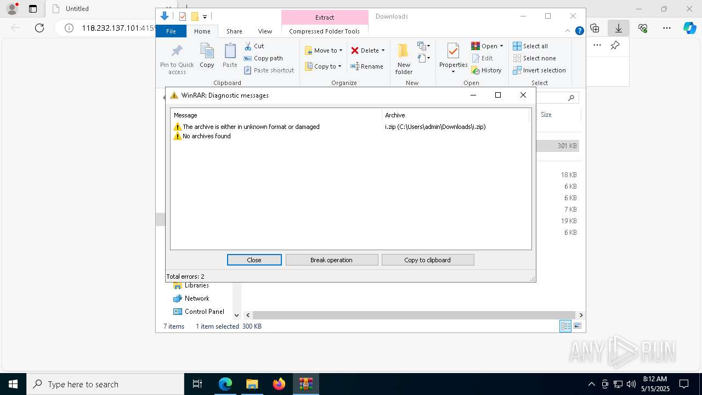Expand the New item dropdown
Screen dimensions: 702x395
tap(424, 46)
